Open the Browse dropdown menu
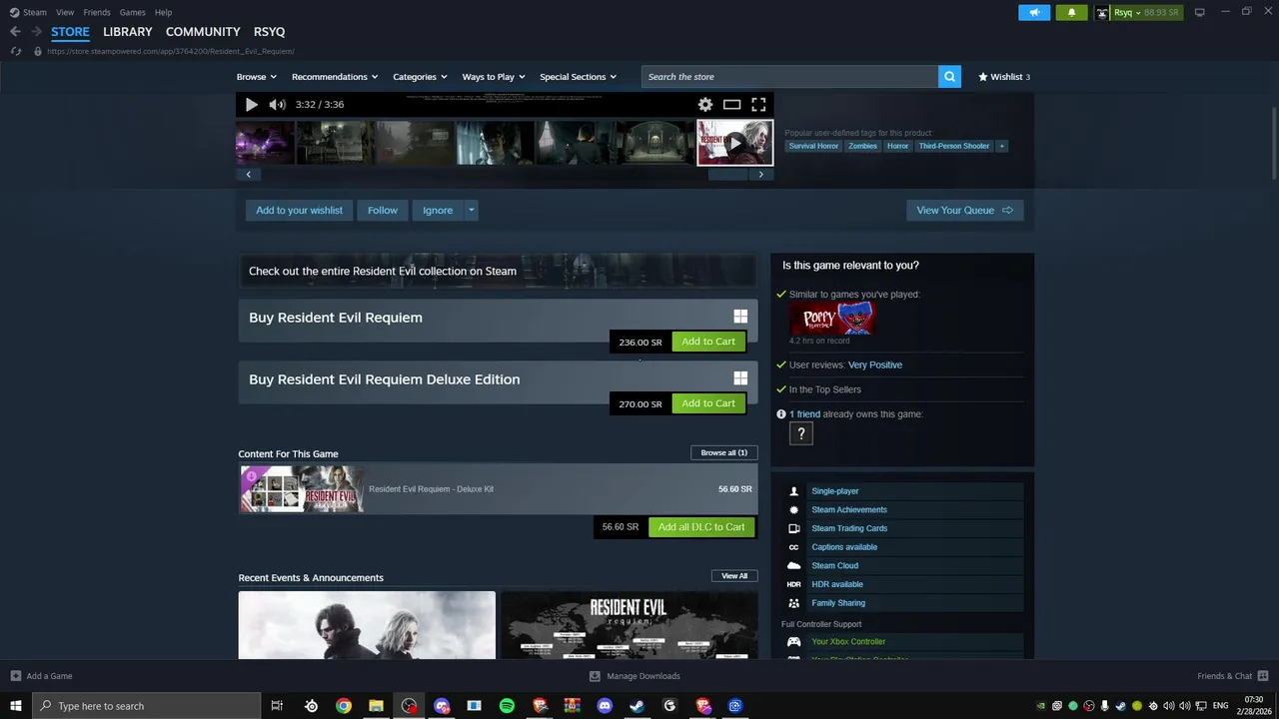 click(257, 77)
